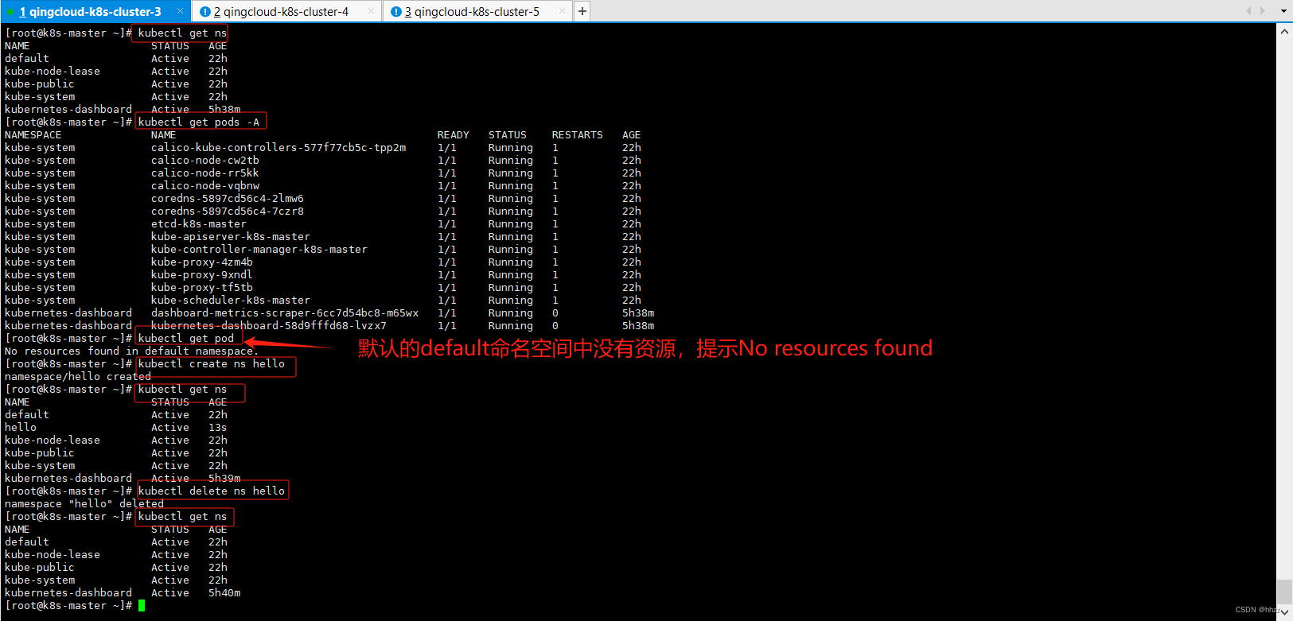Click pod name kube-scheduler-k8s-master
Screen dimensions: 1293x621
231,300
